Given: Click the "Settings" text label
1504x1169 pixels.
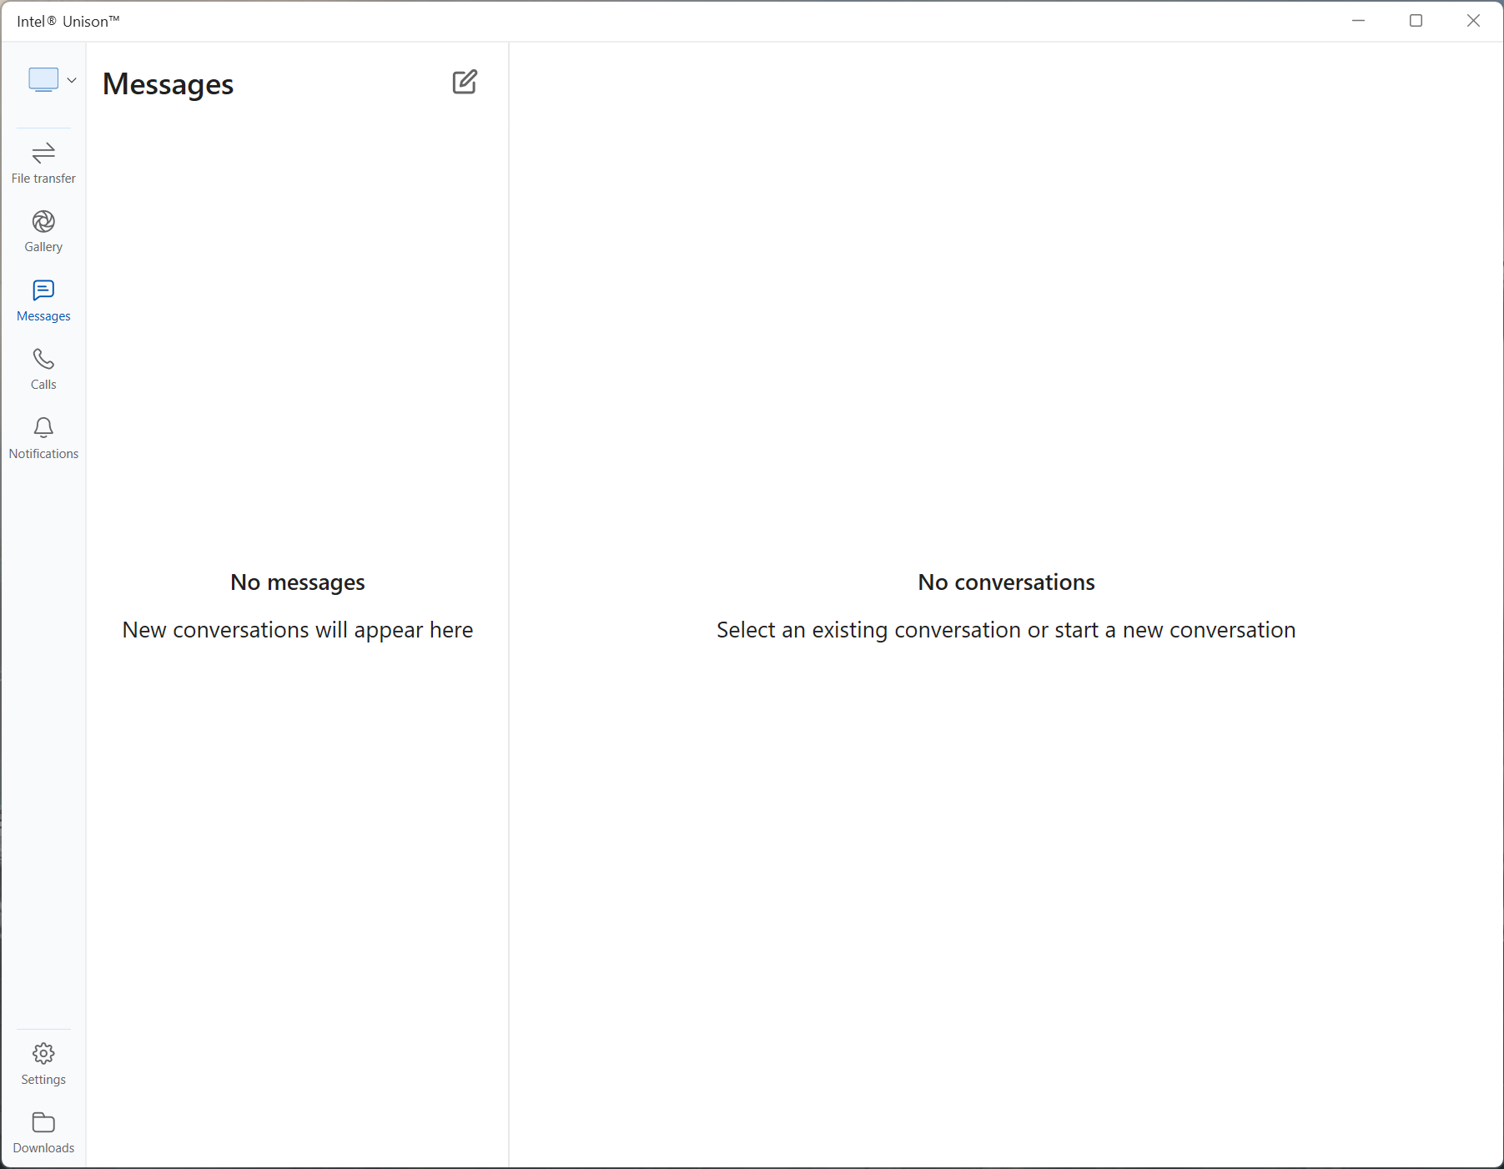Looking at the screenshot, I should 43,1080.
